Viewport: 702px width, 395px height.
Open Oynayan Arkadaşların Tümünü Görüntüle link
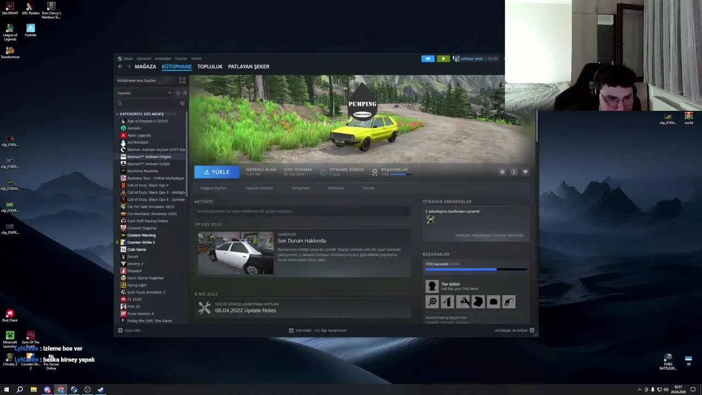489,235
